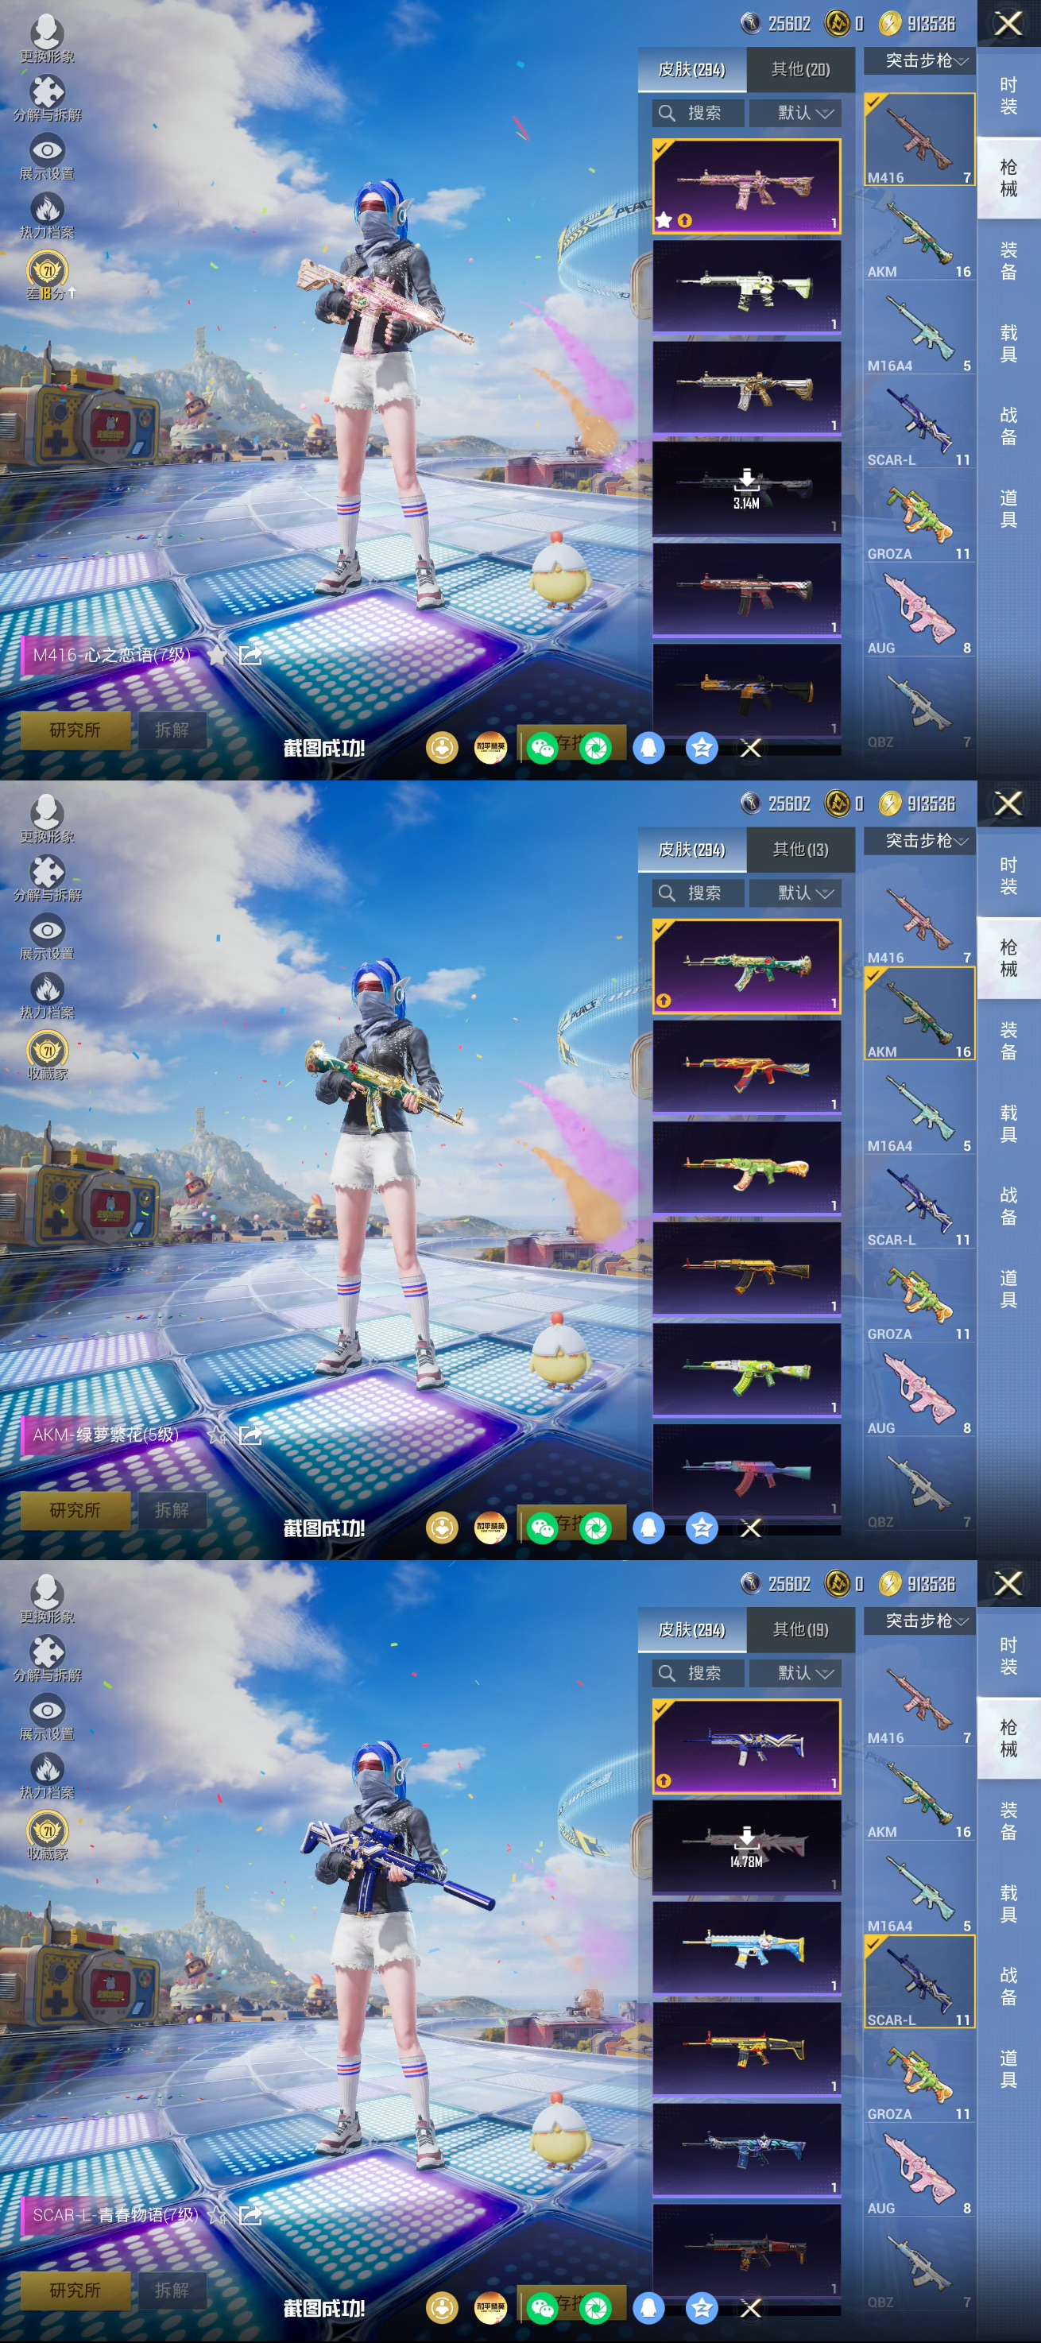Viewport: 1041px width, 2343px height.
Task: Switch to the 其他(19) tab
Action: point(800,1629)
